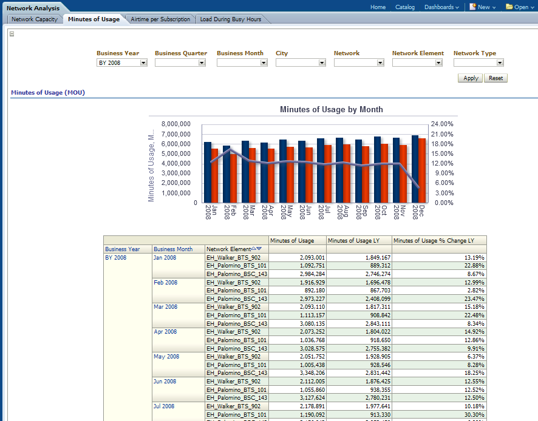Open the Business Quarter dropdown

pos(203,62)
